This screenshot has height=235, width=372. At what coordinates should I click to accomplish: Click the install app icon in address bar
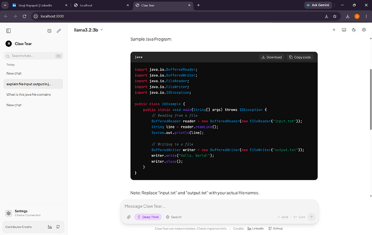click(327, 16)
